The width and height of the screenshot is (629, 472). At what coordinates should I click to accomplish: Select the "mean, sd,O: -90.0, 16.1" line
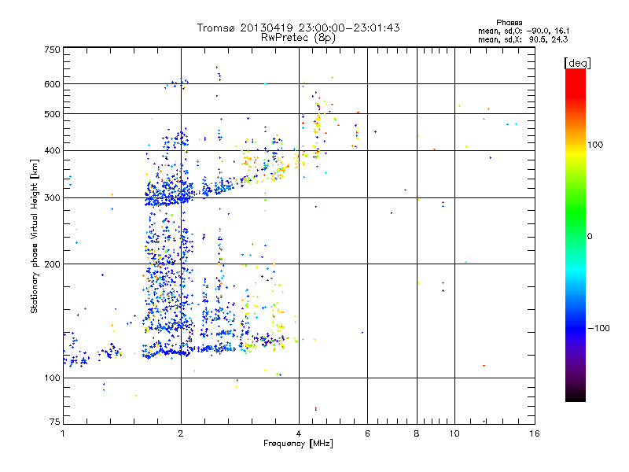[x=524, y=31]
